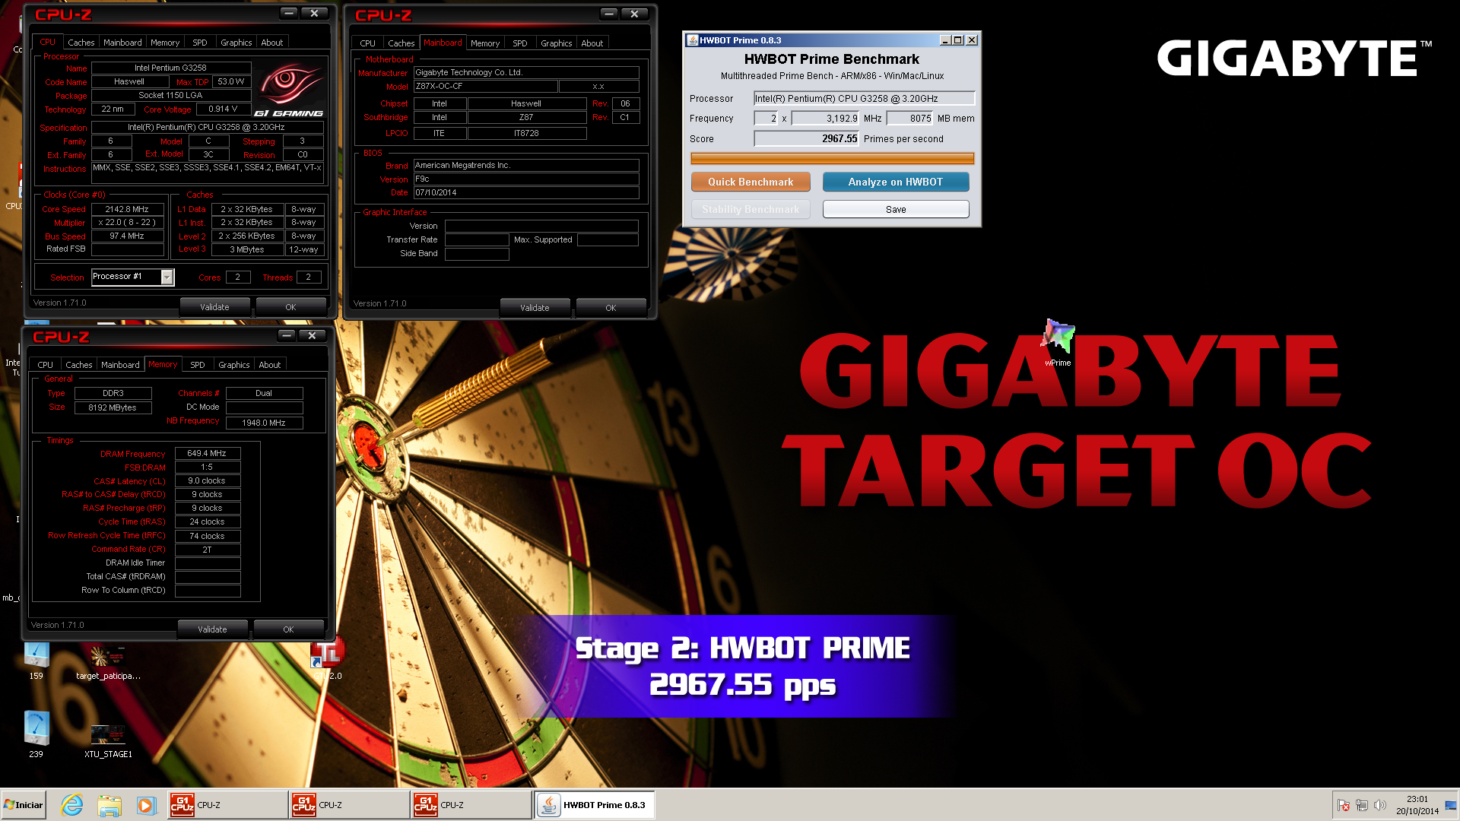Minimize the top-left CPU-Z window
This screenshot has width=1460, height=821.
point(288,14)
